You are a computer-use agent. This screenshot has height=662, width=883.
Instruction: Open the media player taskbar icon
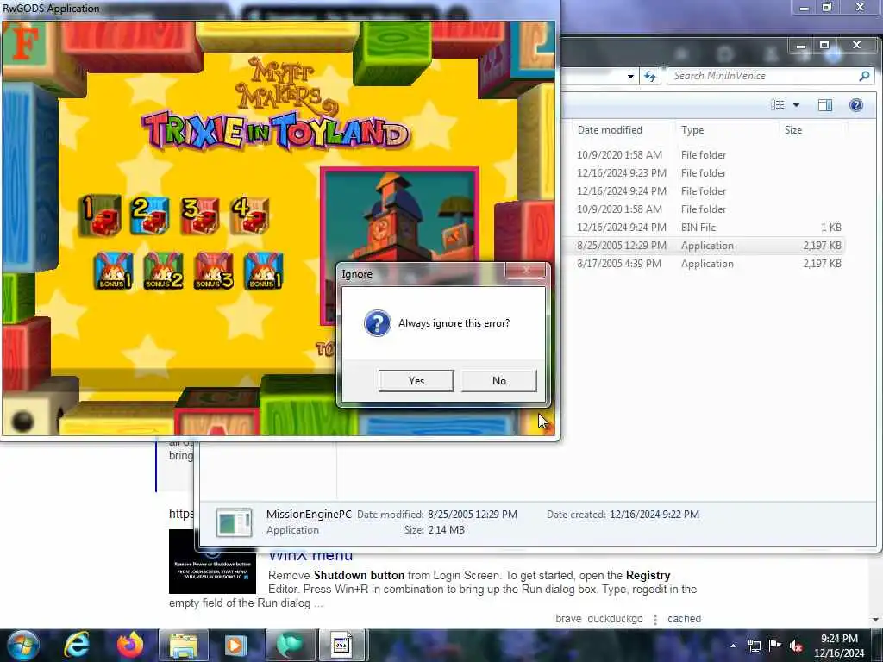(x=236, y=645)
